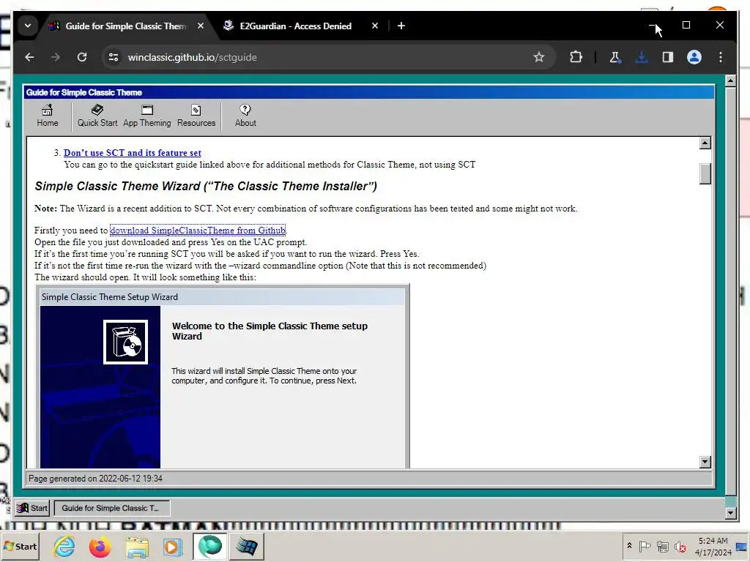Viewport: 750px width, 562px height.
Task: Open new tab with plus button
Action: (401, 26)
